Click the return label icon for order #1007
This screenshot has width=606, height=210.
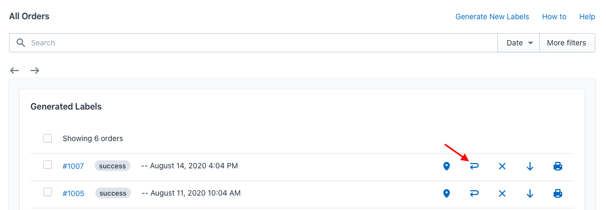coord(474,166)
